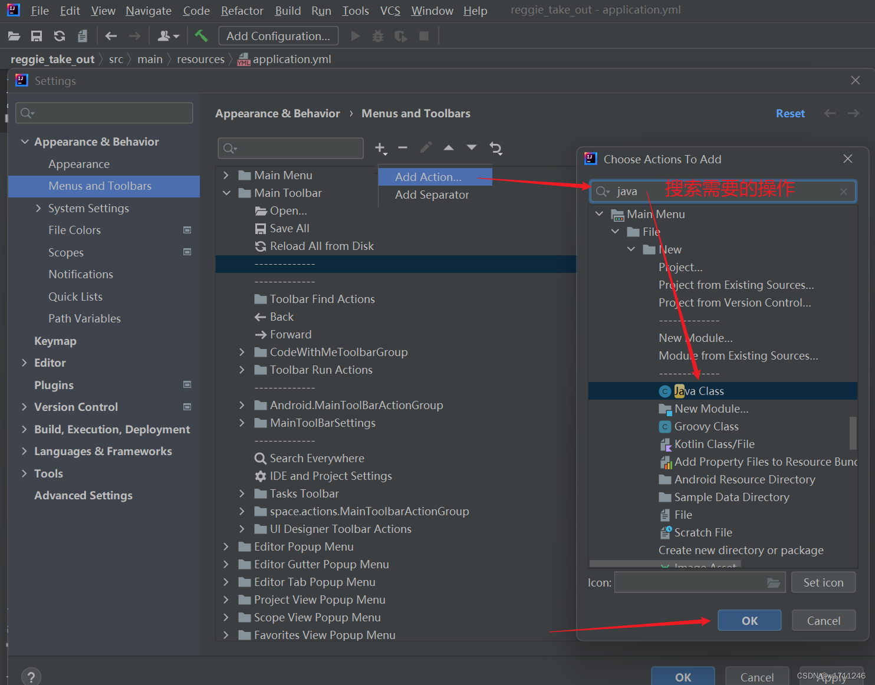Click the Add plus icon above actions tree
Image resolution: width=875 pixels, height=685 pixels.
[381, 148]
